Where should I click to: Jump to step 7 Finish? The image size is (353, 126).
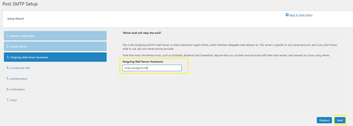point(12,100)
